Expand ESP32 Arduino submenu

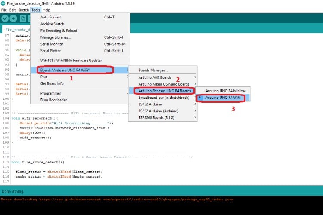[163, 104]
